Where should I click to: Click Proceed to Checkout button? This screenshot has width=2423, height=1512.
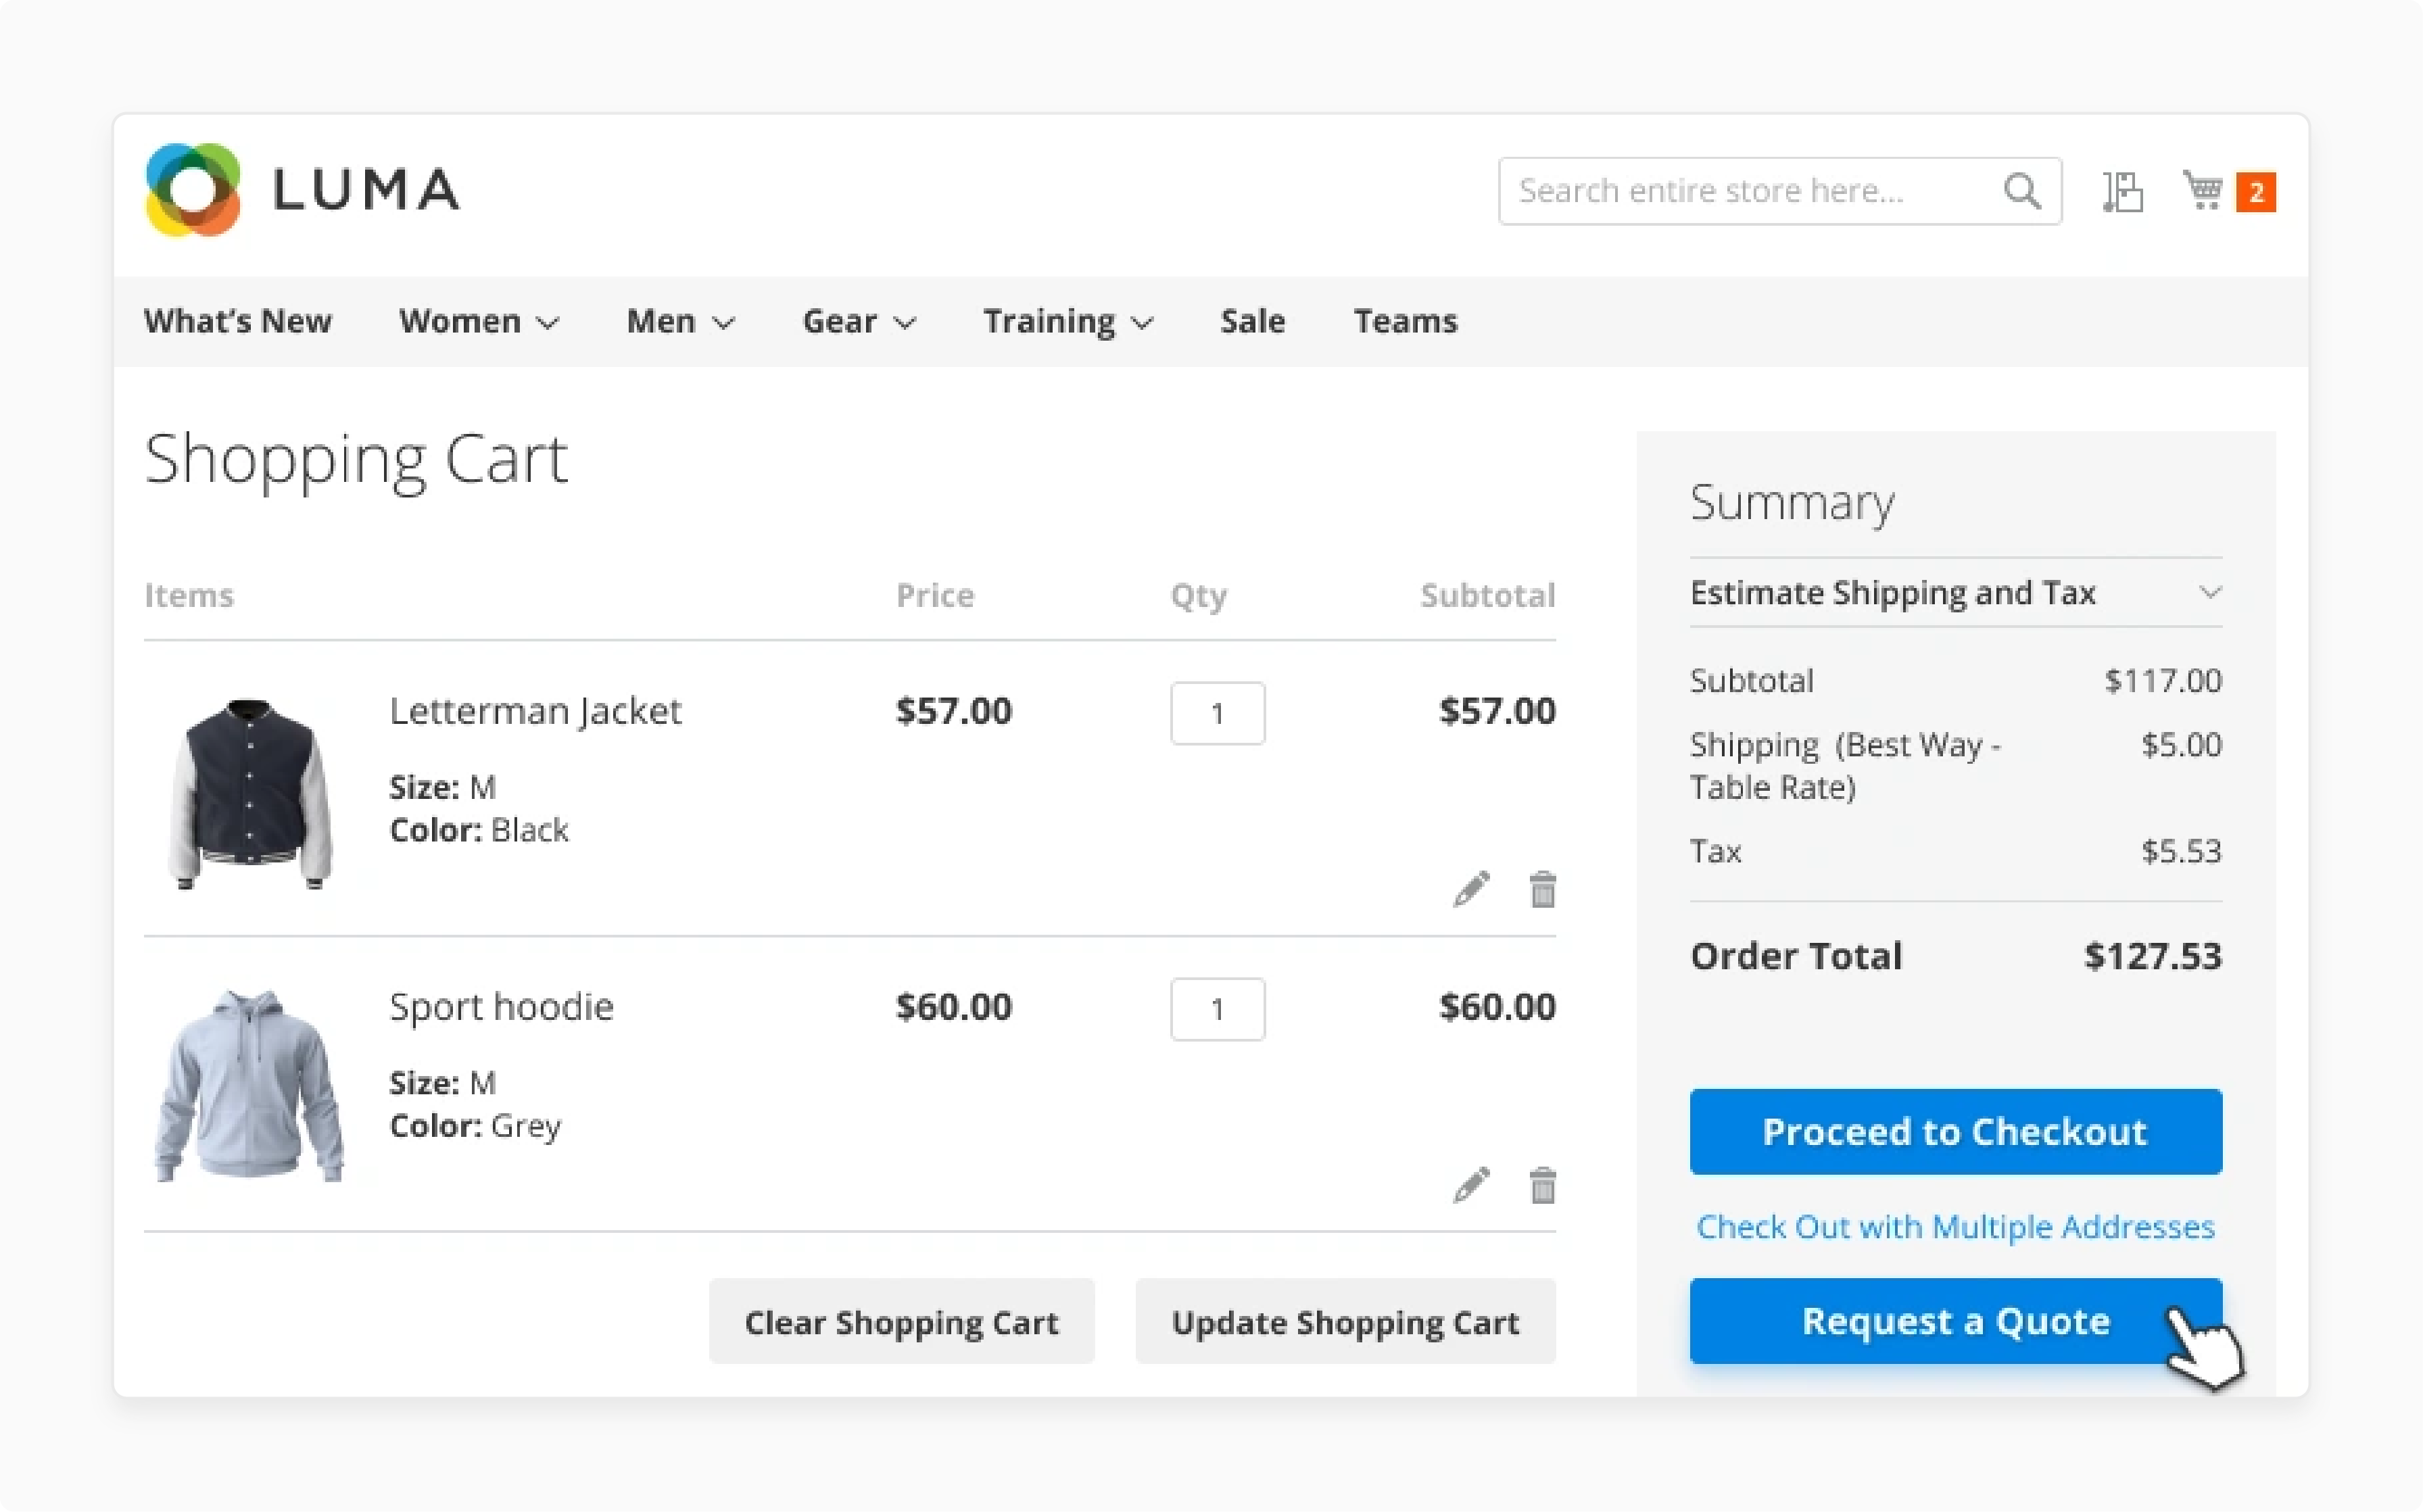pyautogui.click(x=1955, y=1131)
